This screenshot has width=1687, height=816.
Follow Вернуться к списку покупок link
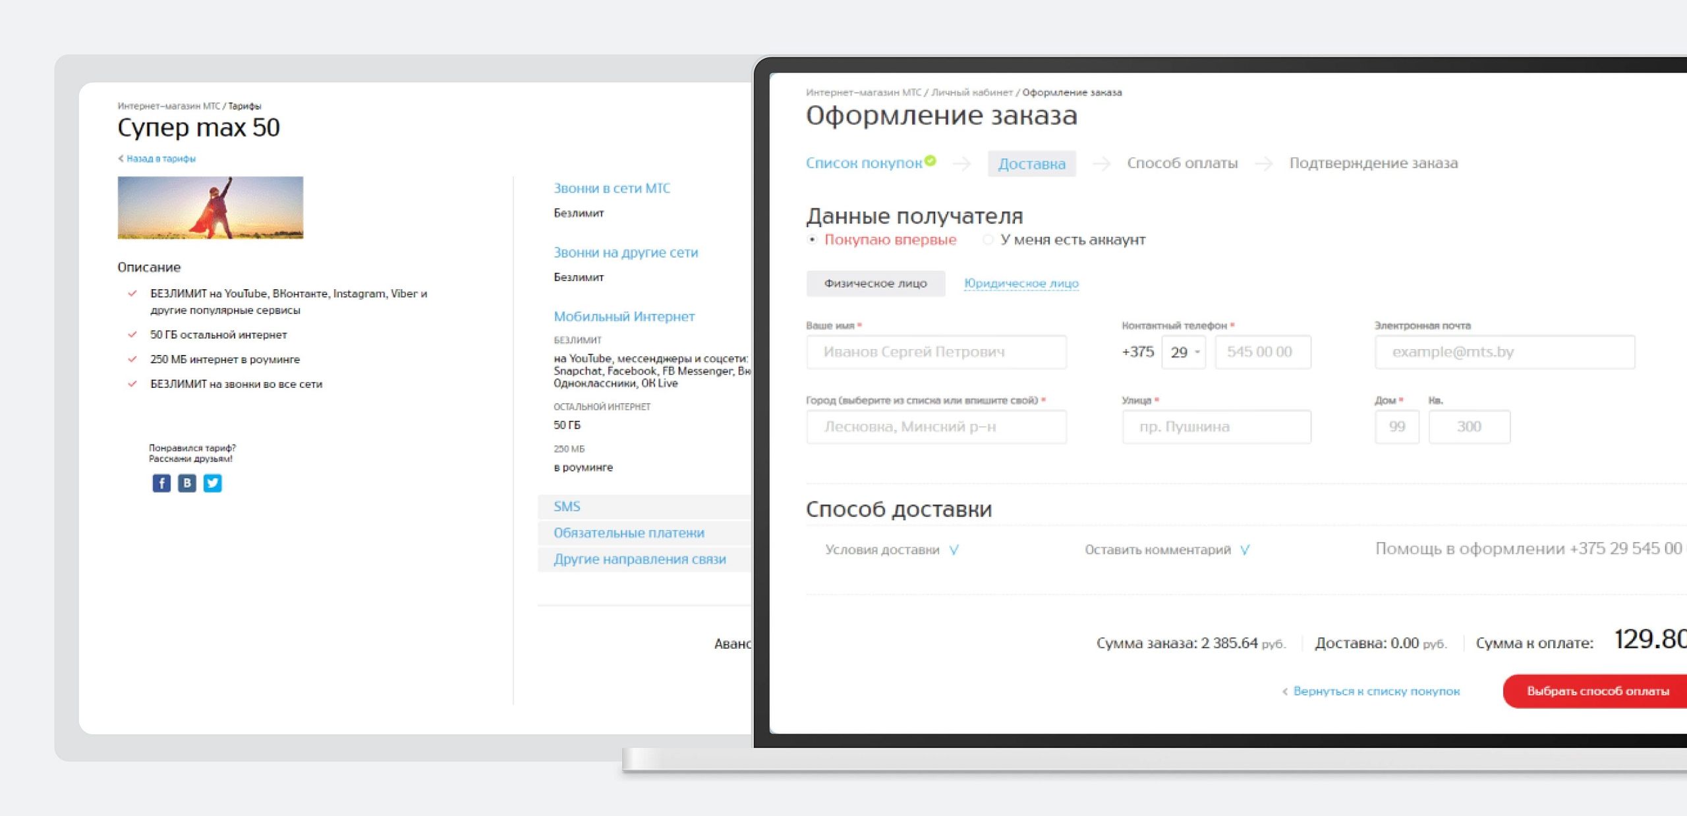coord(1375,692)
